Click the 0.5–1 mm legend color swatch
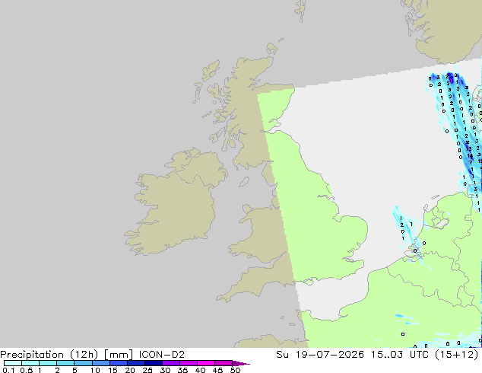The image size is (482, 373). pos(30,363)
